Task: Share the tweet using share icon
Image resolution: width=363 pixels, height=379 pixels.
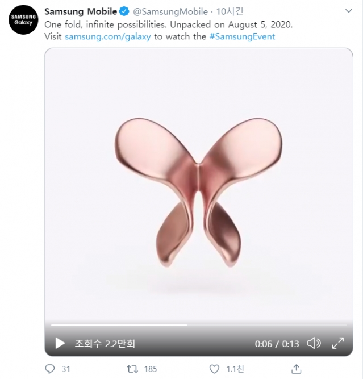Action: tap(295, 369)
